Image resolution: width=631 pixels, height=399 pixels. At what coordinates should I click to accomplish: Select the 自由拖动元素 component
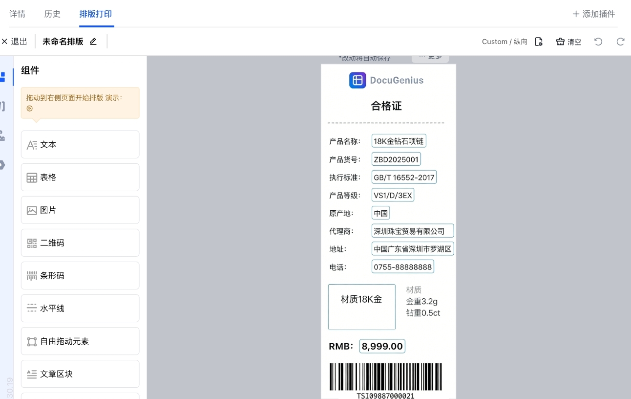[80, 341]
